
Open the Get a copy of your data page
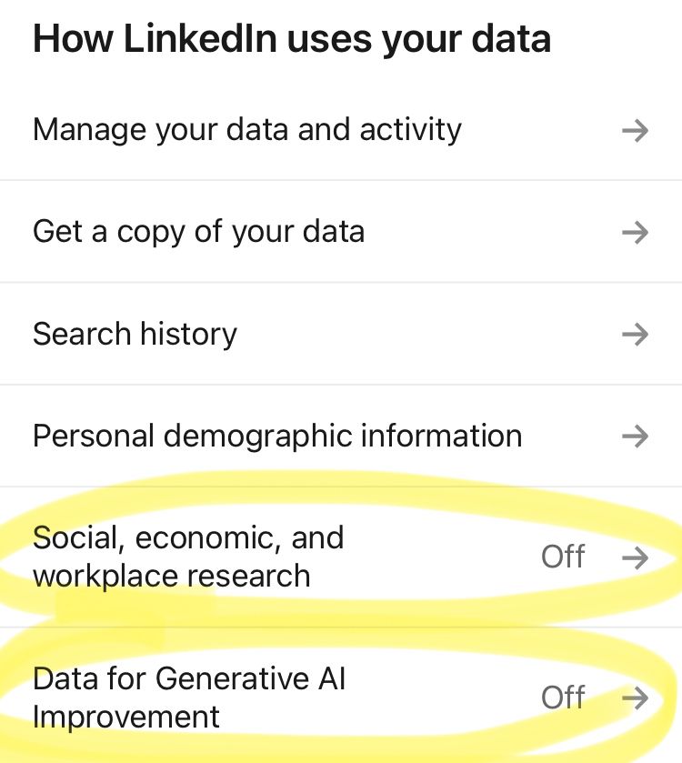pos(198,233)
